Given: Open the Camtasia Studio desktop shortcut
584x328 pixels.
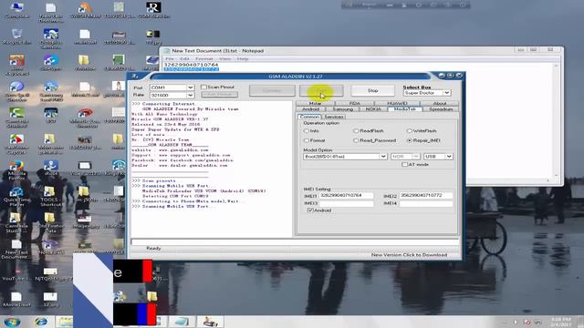Looking at the screenshot, I should [x=16, y=222].
